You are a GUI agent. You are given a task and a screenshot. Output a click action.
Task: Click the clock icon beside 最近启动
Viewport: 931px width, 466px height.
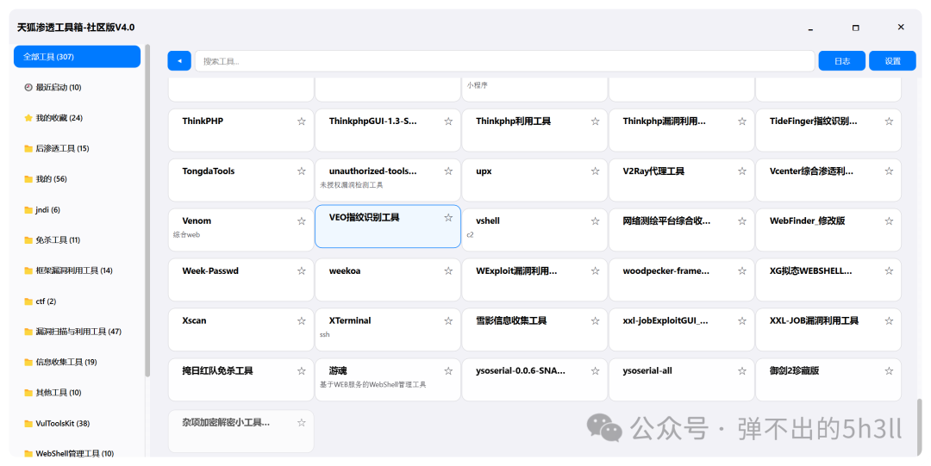28,87
